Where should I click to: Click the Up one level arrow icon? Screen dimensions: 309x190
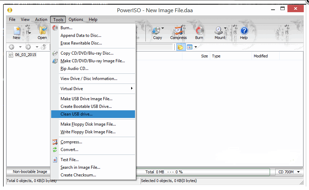(x=44, y=47)
